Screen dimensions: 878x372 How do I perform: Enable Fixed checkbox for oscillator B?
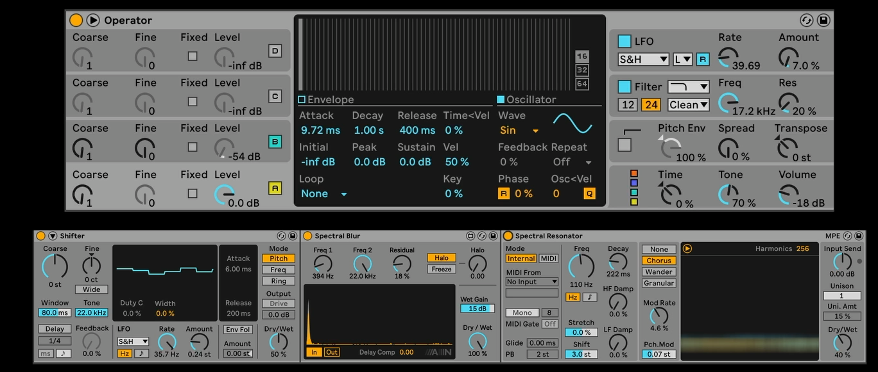193,147
